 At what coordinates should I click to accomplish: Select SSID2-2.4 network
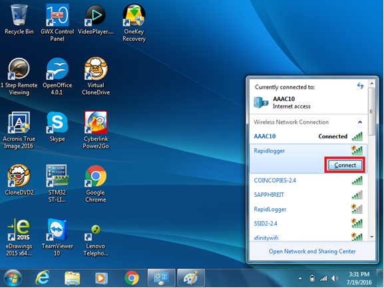coord(308,223)
